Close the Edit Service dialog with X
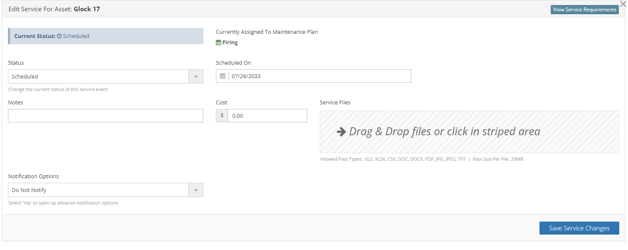The width and height of the screenshot is (628, 250). click(x=623, y=4)
